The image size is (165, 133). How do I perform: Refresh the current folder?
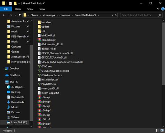click(116, 15)
